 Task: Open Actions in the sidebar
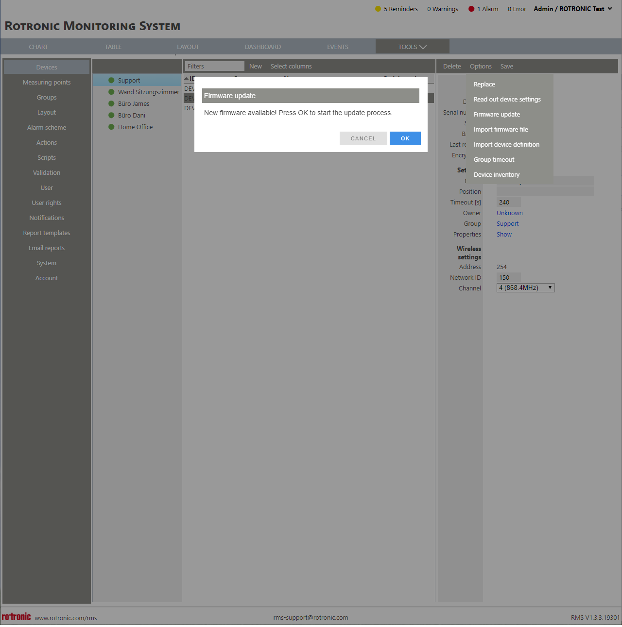[x=47, y=143]
